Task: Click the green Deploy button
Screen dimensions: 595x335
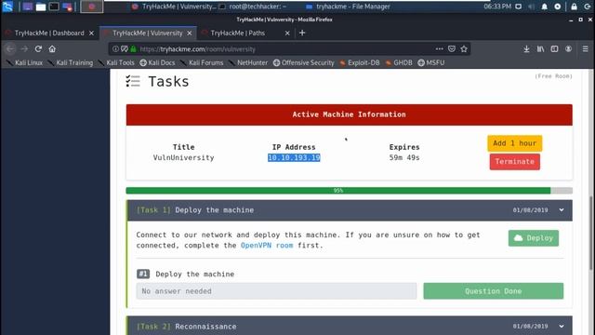Action: point(533,238)
